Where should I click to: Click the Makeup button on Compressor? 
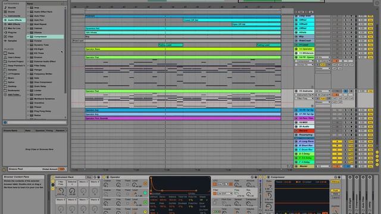click(x=335, y=181)
